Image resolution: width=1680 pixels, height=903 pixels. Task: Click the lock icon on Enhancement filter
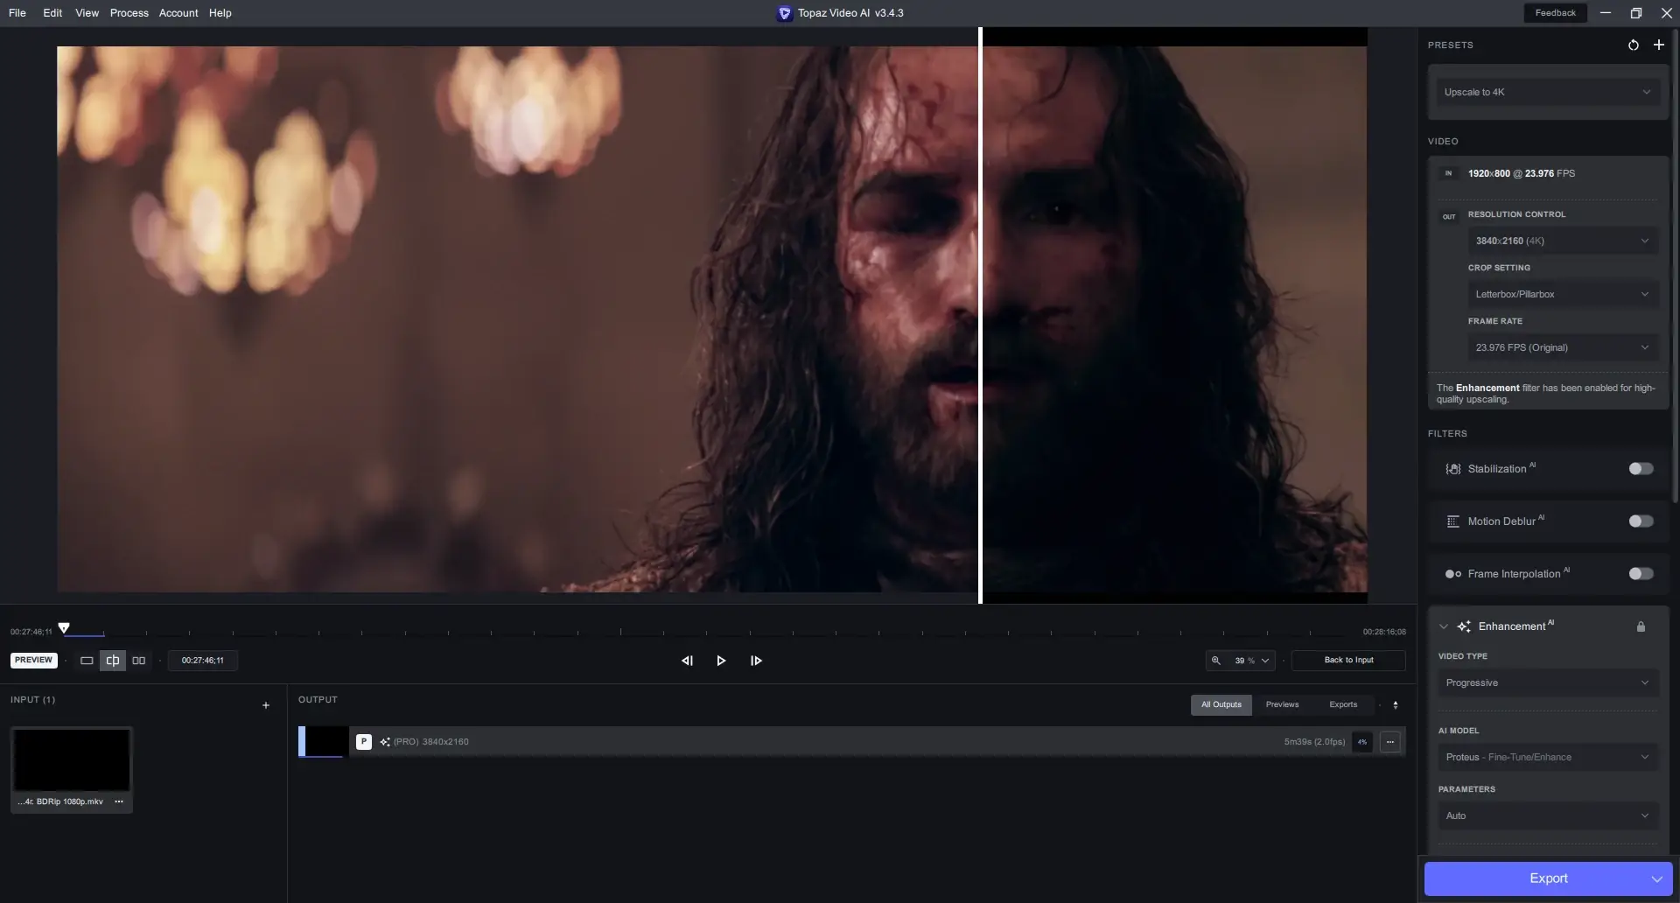1641,626
